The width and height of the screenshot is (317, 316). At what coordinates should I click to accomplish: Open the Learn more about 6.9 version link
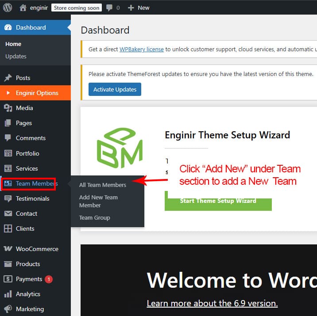click(212, 303)
